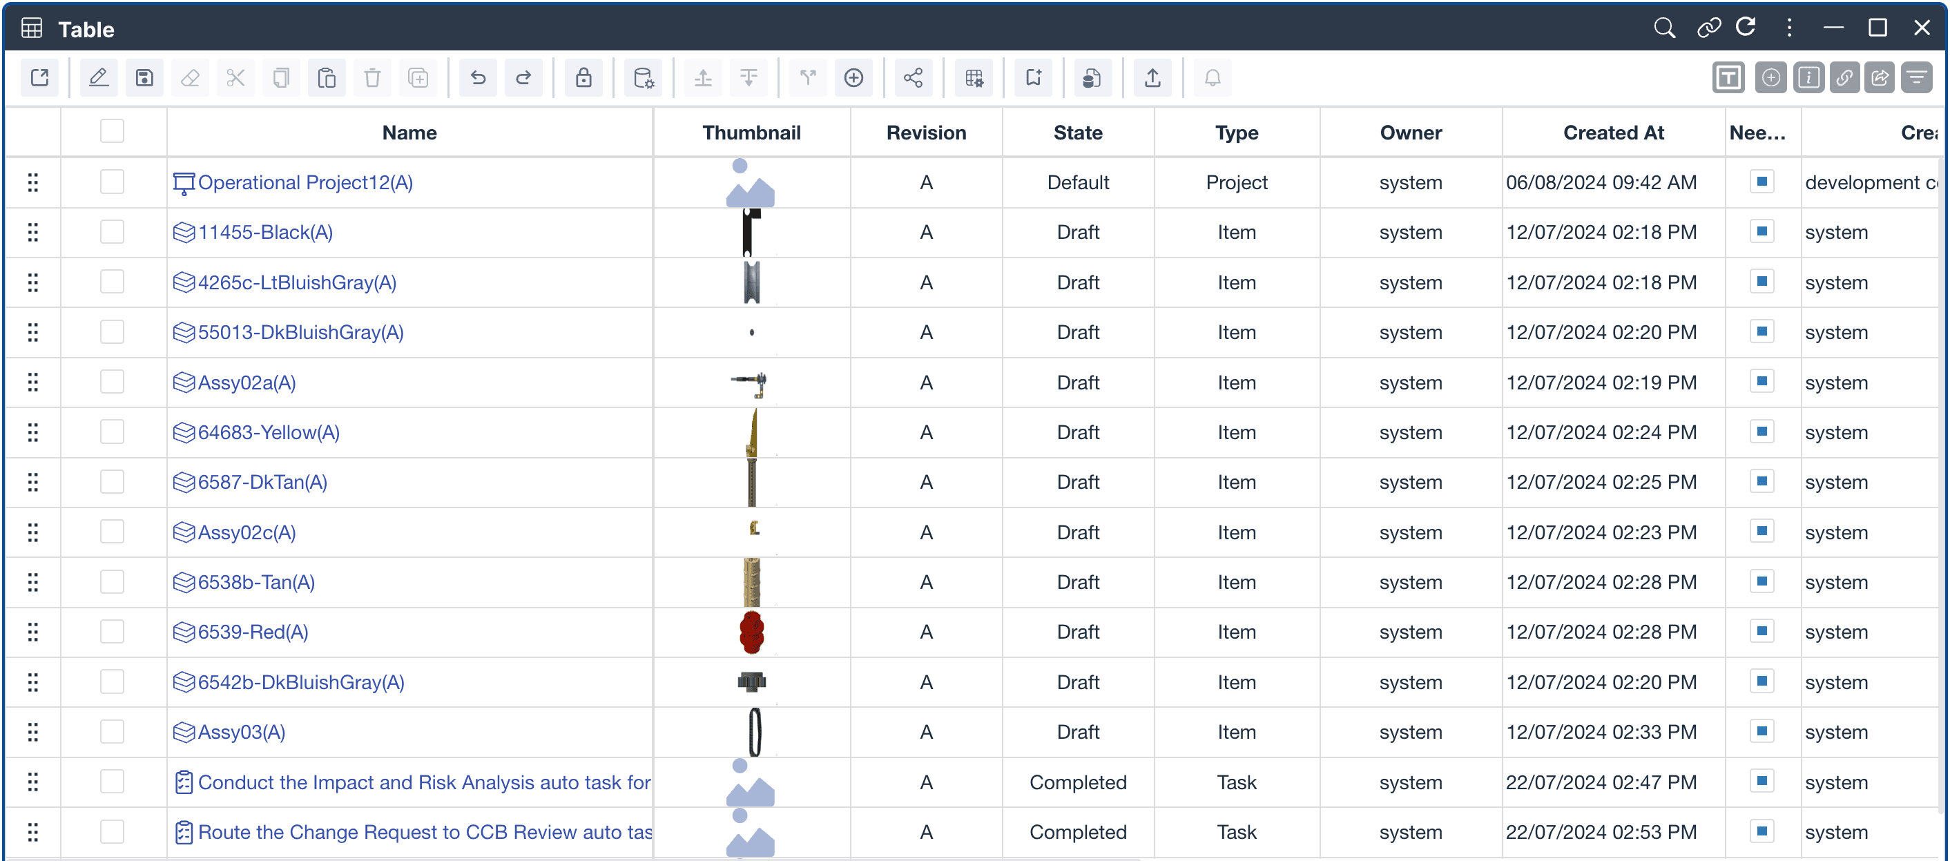Select the checkbox beside Assy03(A)
The width and height of the screenshot is (1950, 861).
point(112,731)
